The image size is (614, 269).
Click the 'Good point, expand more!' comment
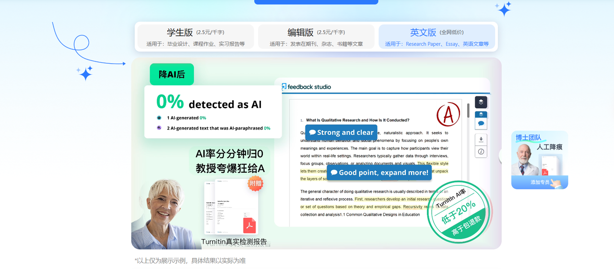click(x=379, y=173)
